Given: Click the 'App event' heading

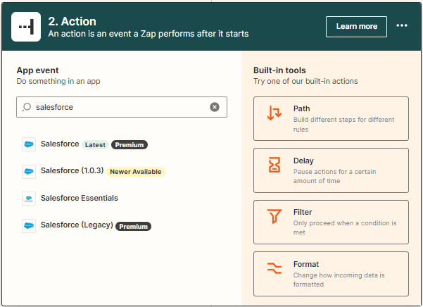Looking at the screenshot, I should [37, 70].
